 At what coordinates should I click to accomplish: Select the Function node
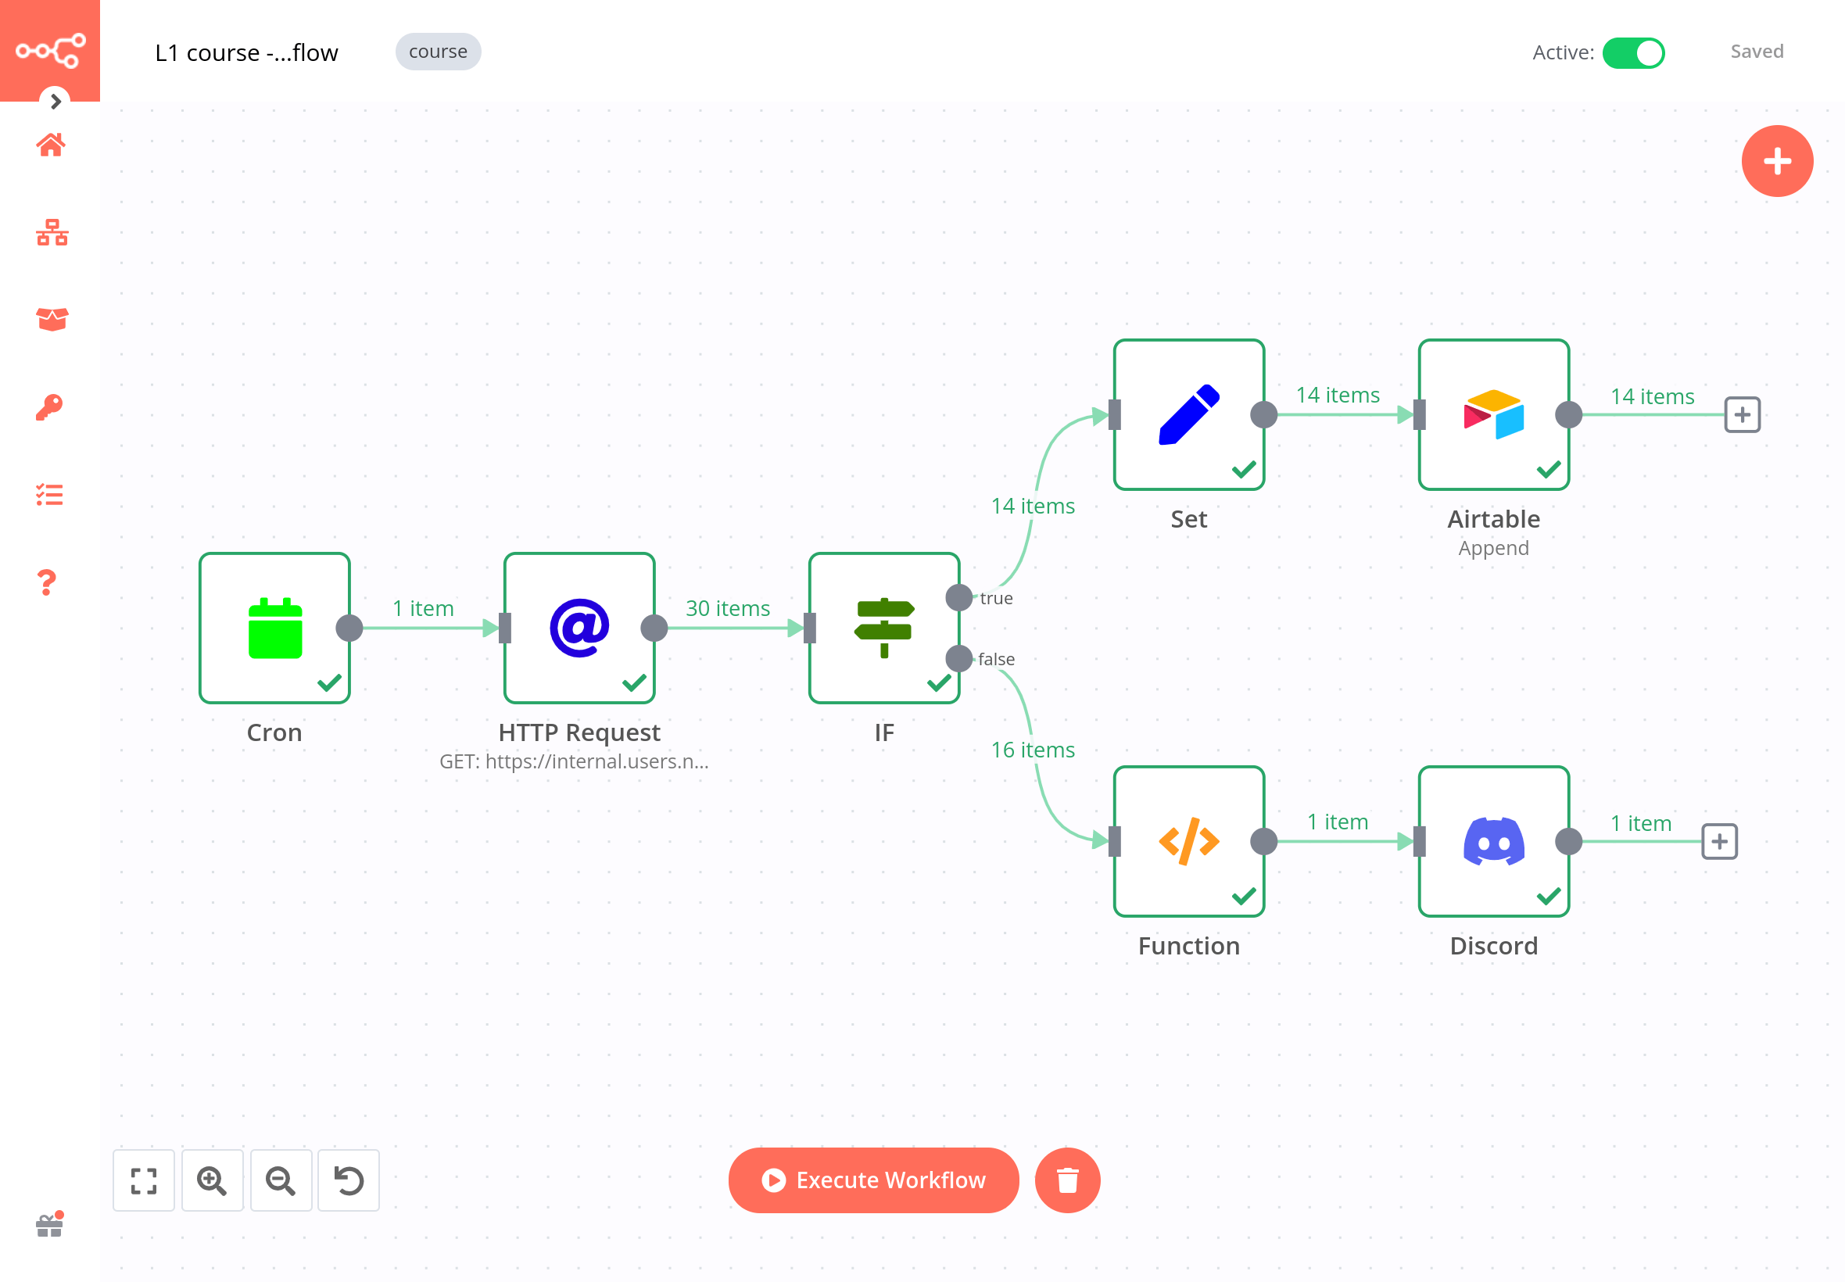tap(1188, 842)
